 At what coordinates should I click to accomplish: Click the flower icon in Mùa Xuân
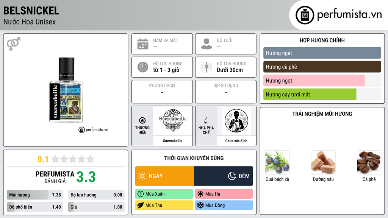tap(141, 194)
